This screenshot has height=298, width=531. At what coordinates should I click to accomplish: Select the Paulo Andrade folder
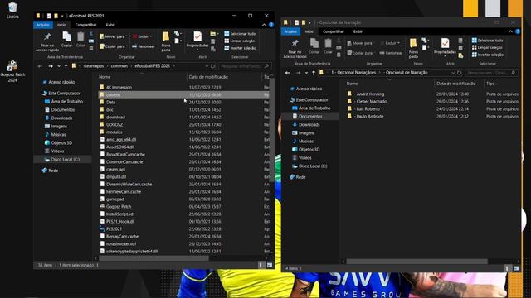[370, 116]
